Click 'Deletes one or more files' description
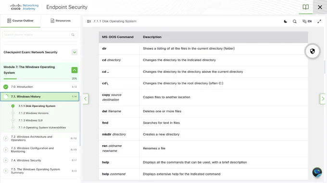The width and height of the screenshot is (327, 183). coord(162,111)
